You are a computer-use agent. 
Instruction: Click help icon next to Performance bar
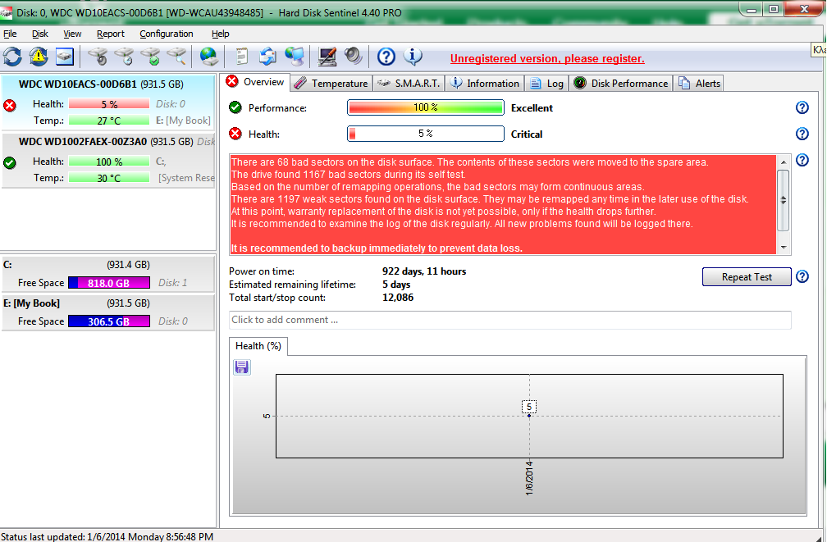tap(802, 107)
